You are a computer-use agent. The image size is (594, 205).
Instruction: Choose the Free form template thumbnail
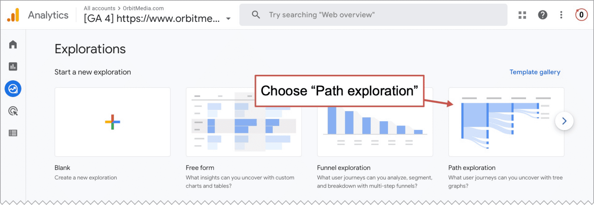(x=244, y=122)
